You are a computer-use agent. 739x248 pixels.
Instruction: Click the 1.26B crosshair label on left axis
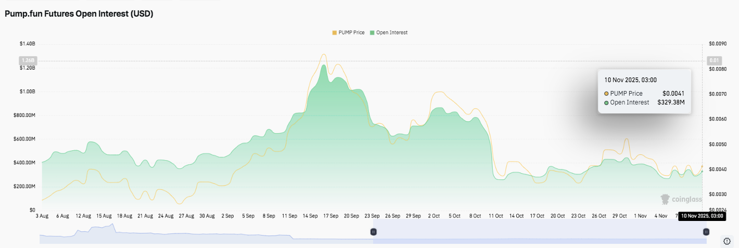pos(28,60)
